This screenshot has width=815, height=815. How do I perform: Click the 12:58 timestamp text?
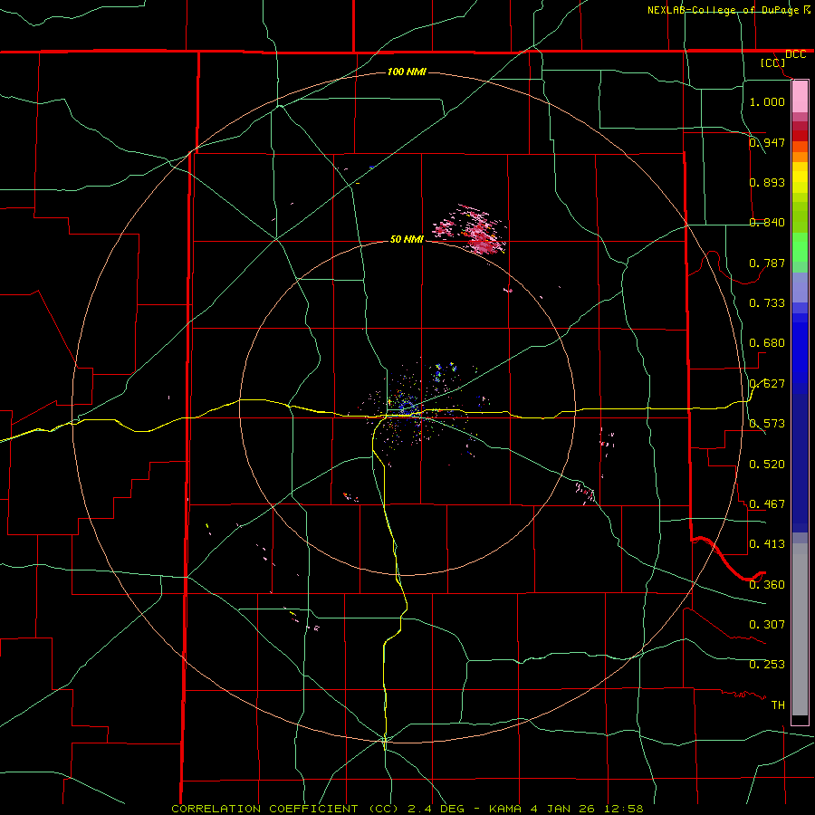point(624,809)
